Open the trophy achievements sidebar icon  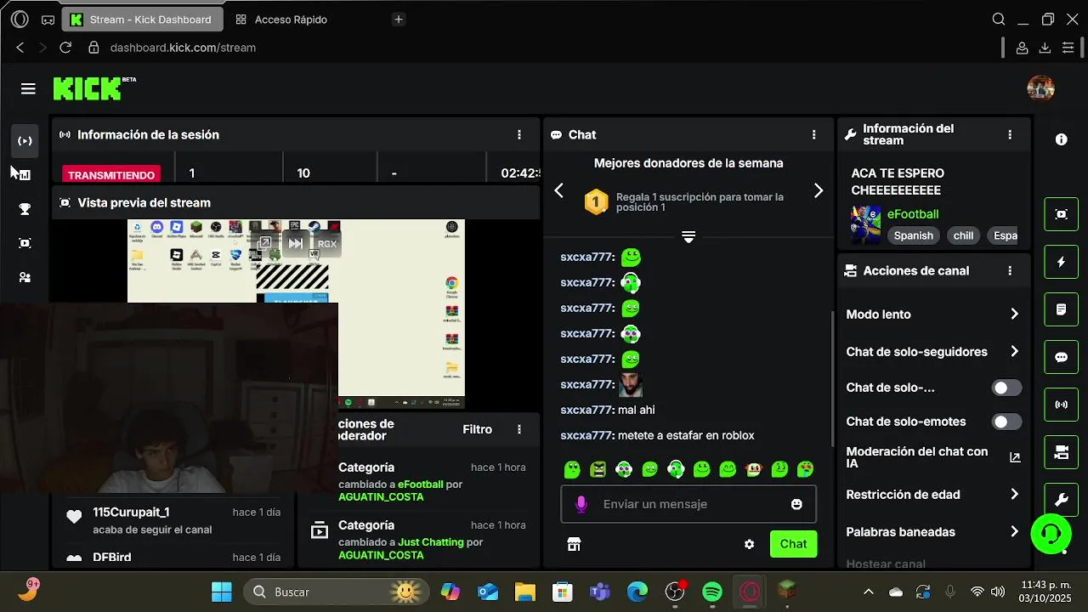pyautogui.click(x=25, y=209)
